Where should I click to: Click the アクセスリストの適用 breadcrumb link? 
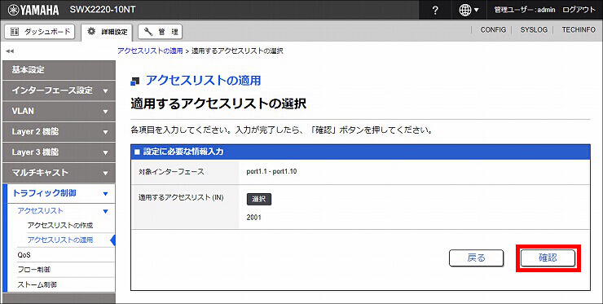(x=151, y=51)
